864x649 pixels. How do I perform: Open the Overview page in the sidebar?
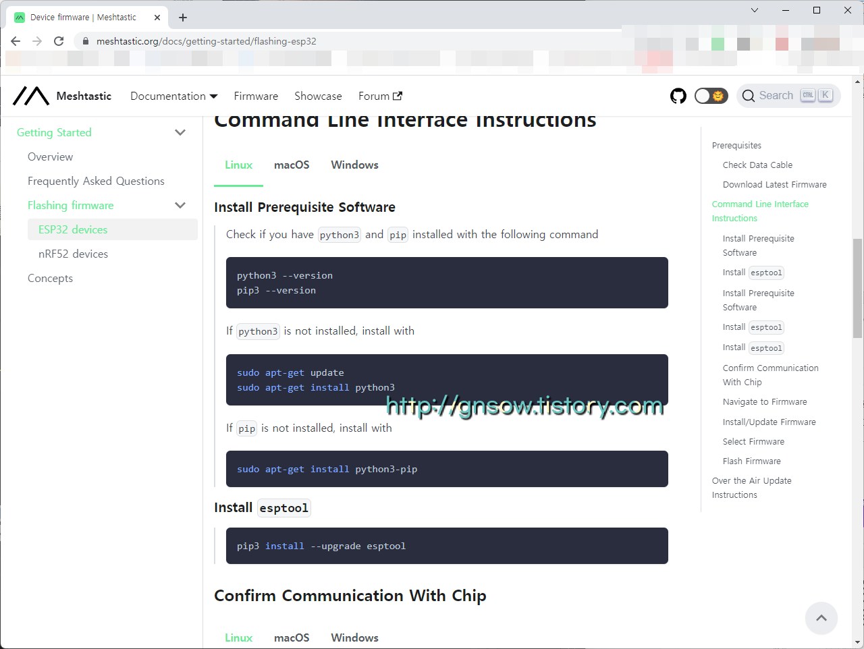point(50,157)
